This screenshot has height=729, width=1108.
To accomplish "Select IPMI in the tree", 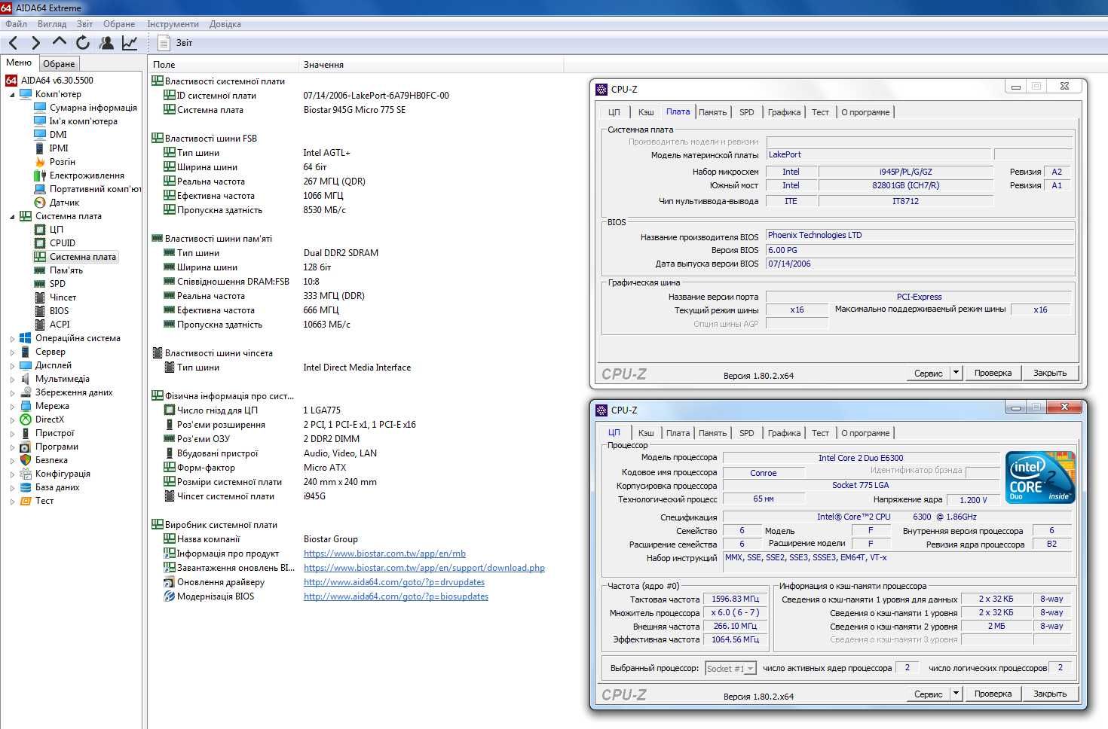I will point(59,148).
